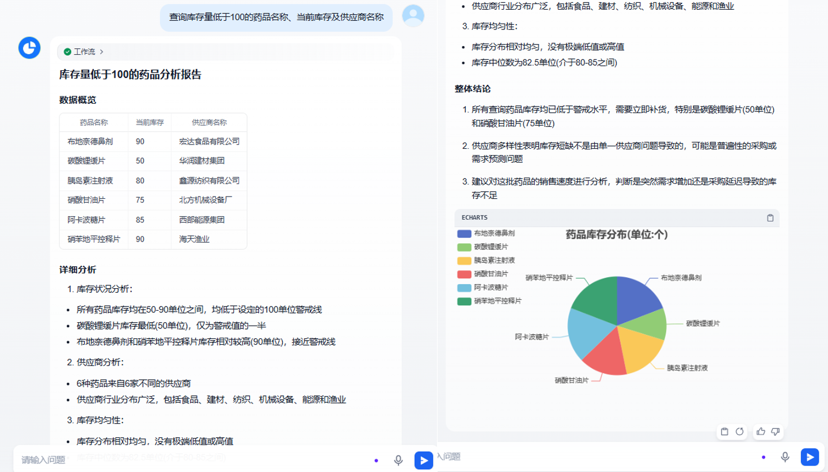Click the blue app logo icon
Viewport: 828px width, 472px height.
(28, 48)
